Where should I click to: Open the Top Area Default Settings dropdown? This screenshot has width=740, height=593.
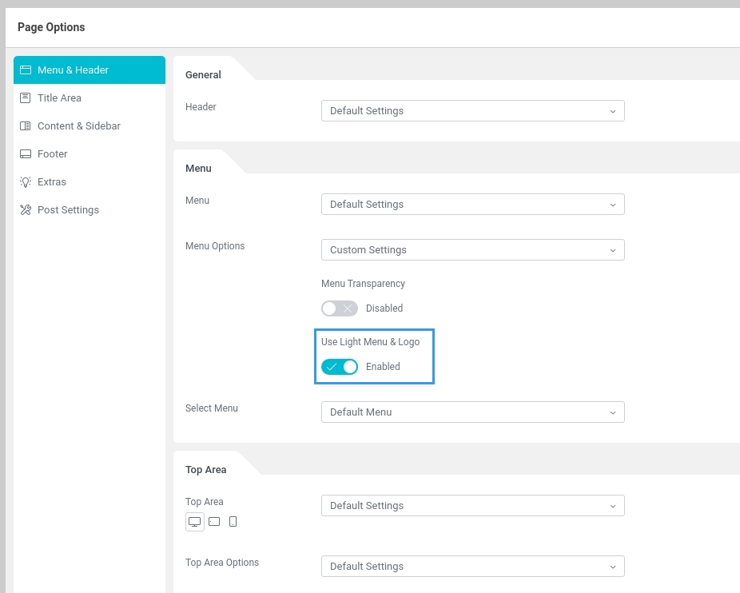coord(472,506)
